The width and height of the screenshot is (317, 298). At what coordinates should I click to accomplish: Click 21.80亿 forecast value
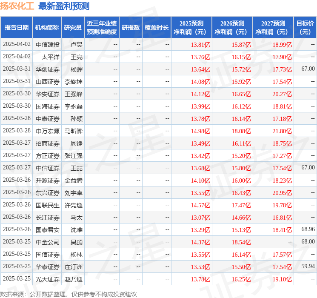point(282,131)
